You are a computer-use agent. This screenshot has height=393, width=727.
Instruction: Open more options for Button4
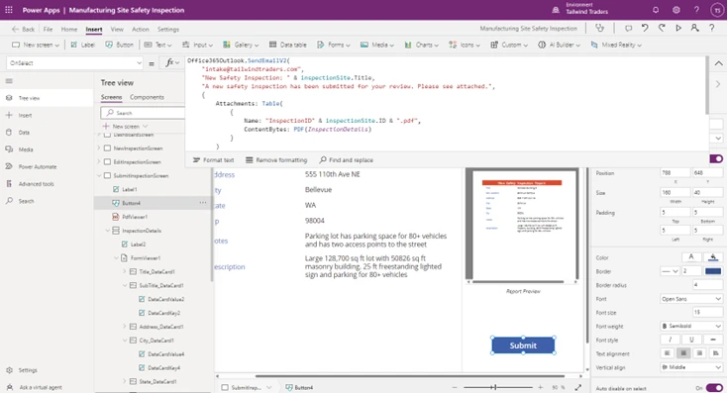pyautogui.click(x=203, y=203)
